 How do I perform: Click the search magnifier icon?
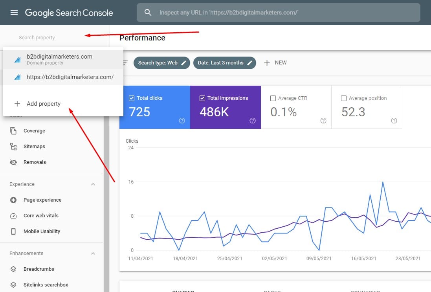click(148, 12)
